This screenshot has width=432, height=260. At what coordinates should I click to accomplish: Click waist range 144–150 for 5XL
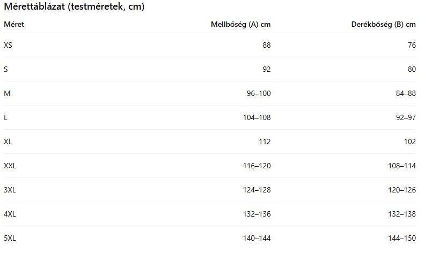(x=402, y=238)
